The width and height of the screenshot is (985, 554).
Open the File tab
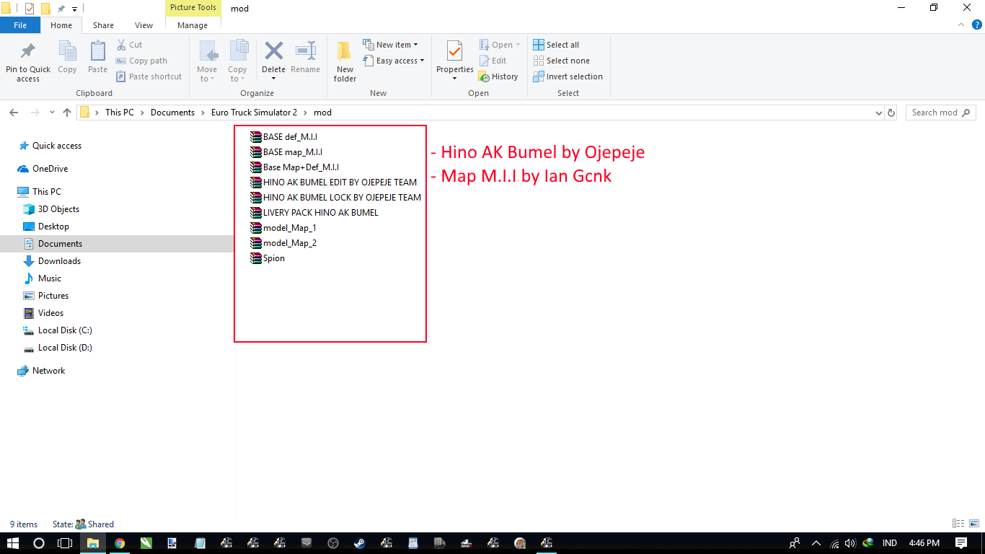pos(20,25)
